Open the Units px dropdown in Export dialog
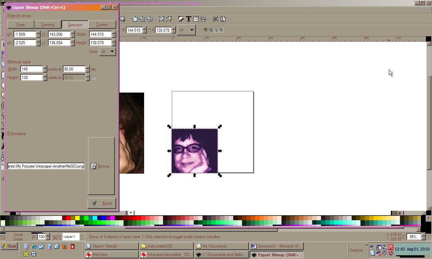 [107, 52]
